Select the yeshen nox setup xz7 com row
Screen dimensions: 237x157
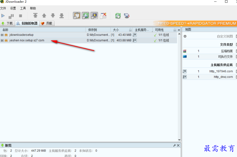point(89,40)
